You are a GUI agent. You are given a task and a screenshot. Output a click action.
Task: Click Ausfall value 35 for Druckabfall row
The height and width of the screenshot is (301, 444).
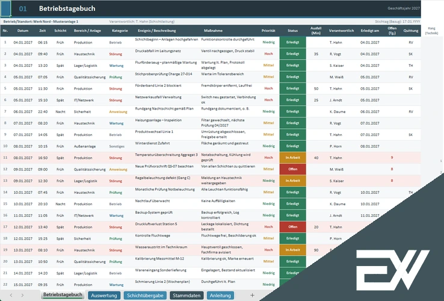(x=316, y=54)
